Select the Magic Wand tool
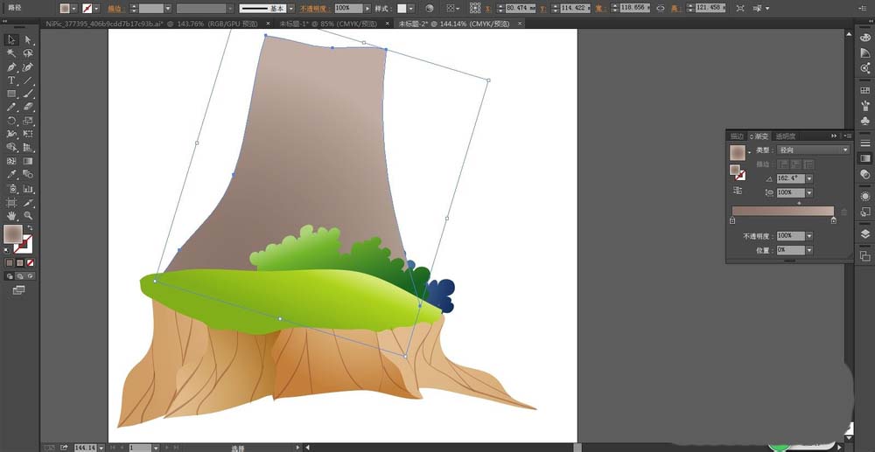The image size is (875, 452). (x=10, y=53)
